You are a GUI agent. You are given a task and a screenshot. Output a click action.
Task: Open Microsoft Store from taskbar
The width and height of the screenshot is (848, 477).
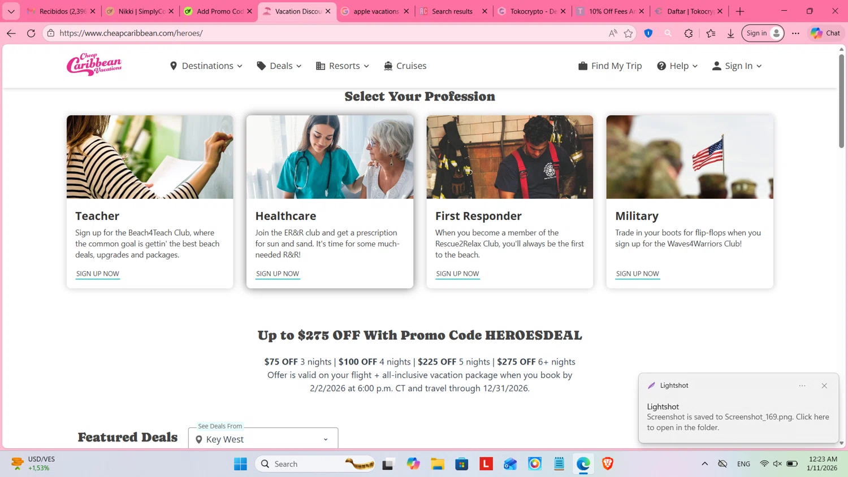point(462,464)
